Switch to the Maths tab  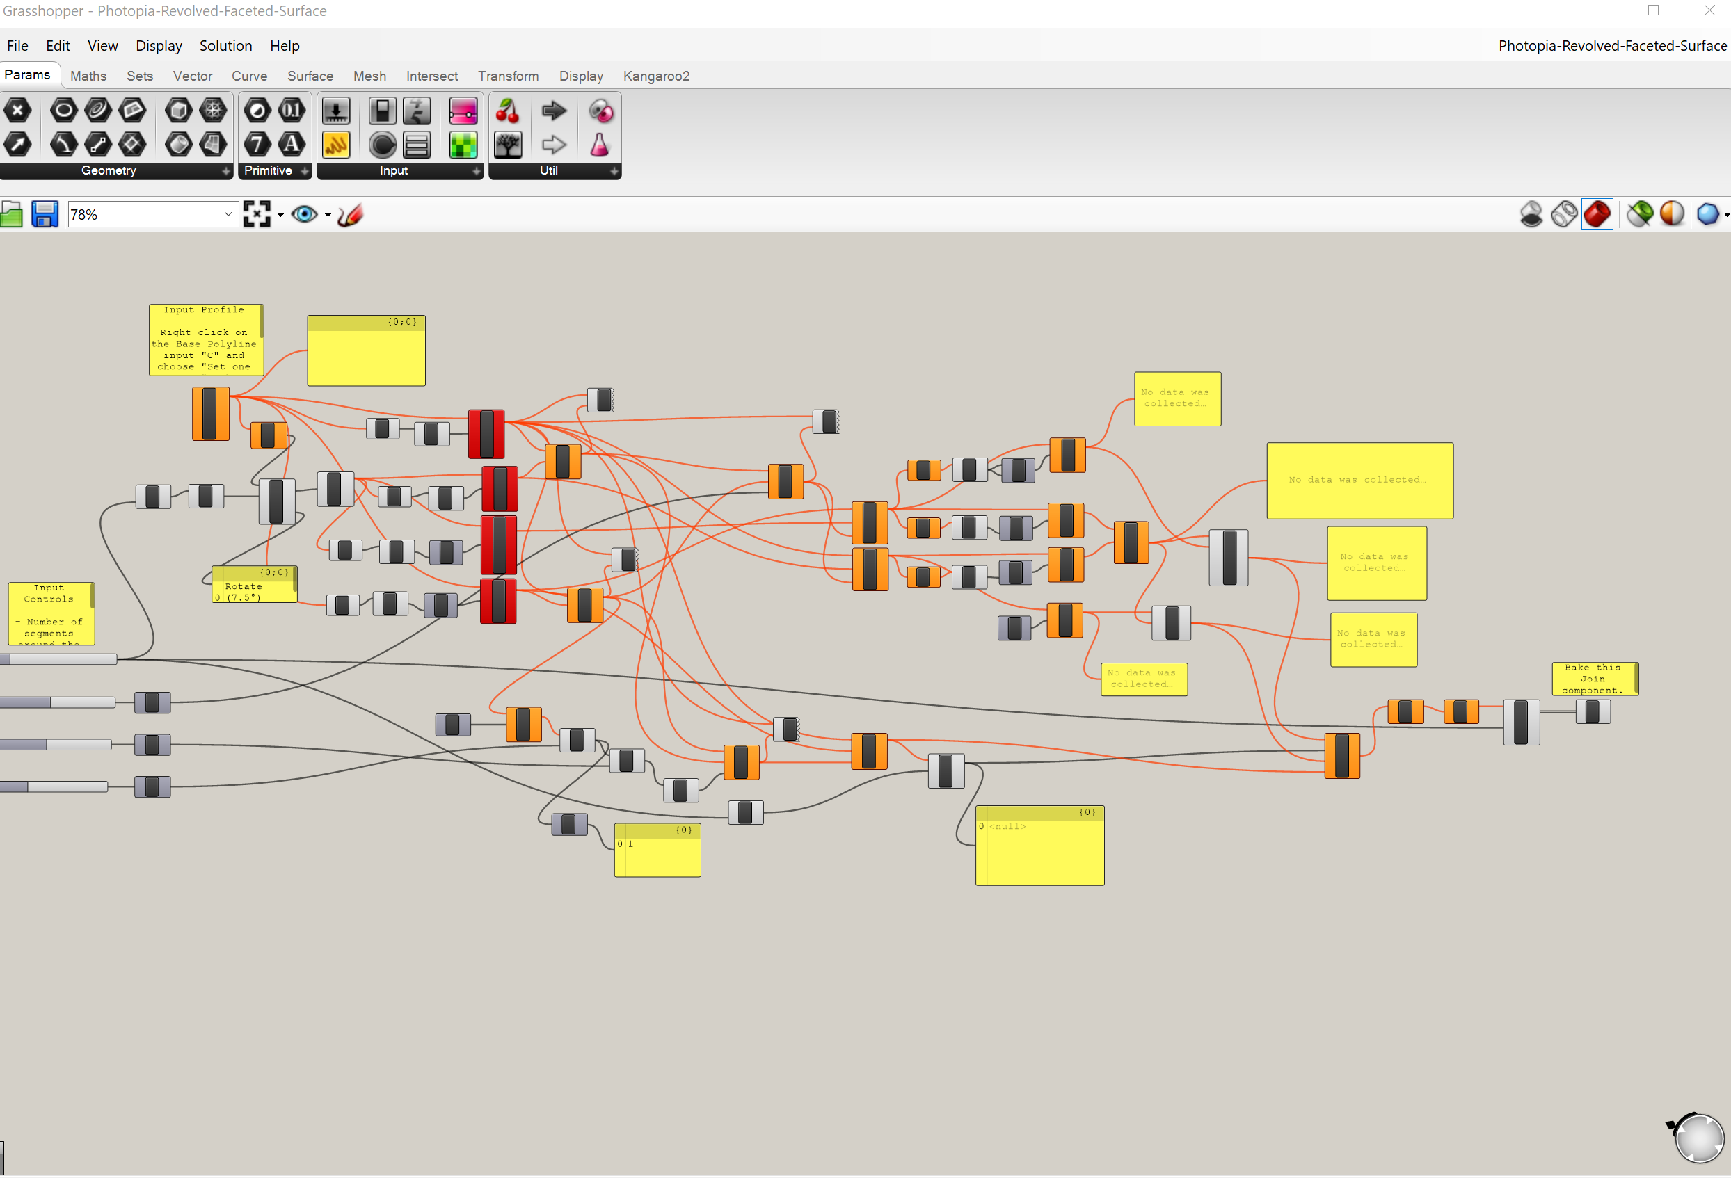pyautogui.click(x=88, y=76)
